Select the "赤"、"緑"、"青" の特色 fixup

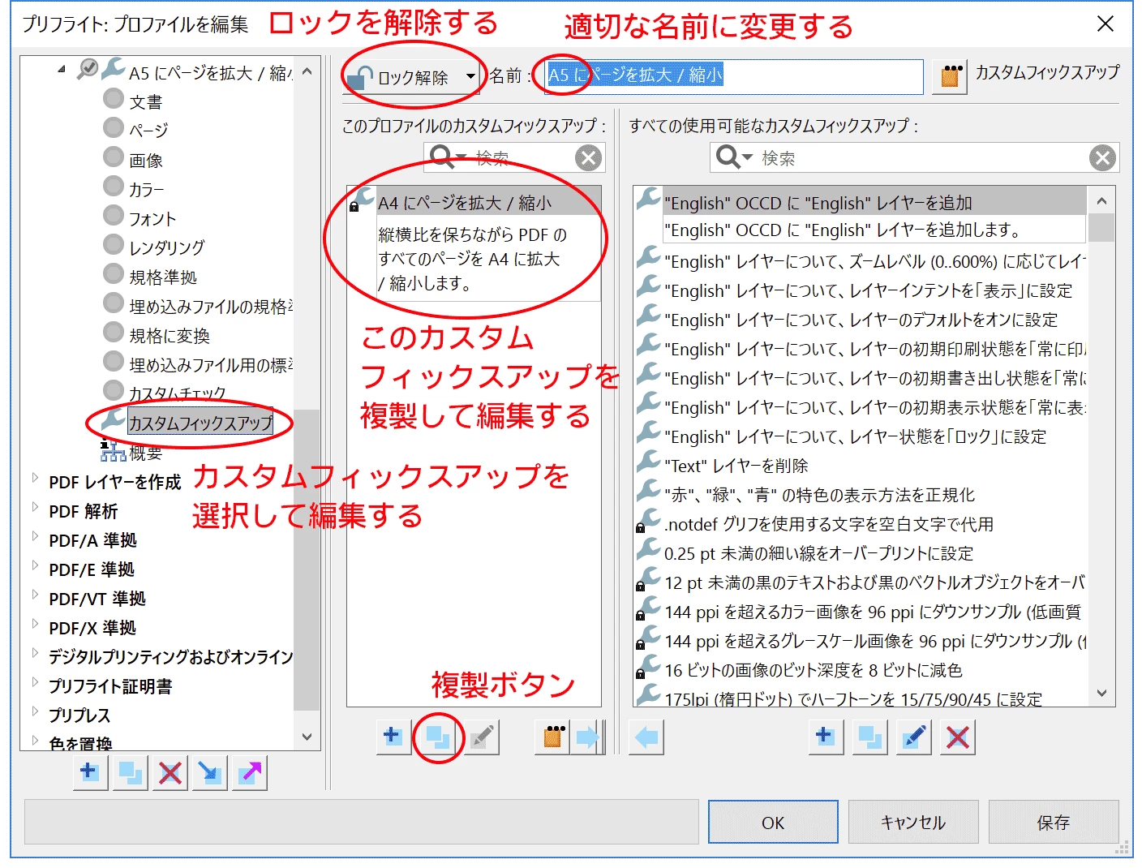pos(819,495)
